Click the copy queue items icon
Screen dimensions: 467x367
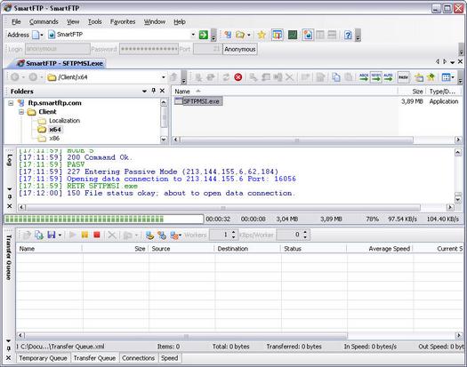[x=39, y=235]
